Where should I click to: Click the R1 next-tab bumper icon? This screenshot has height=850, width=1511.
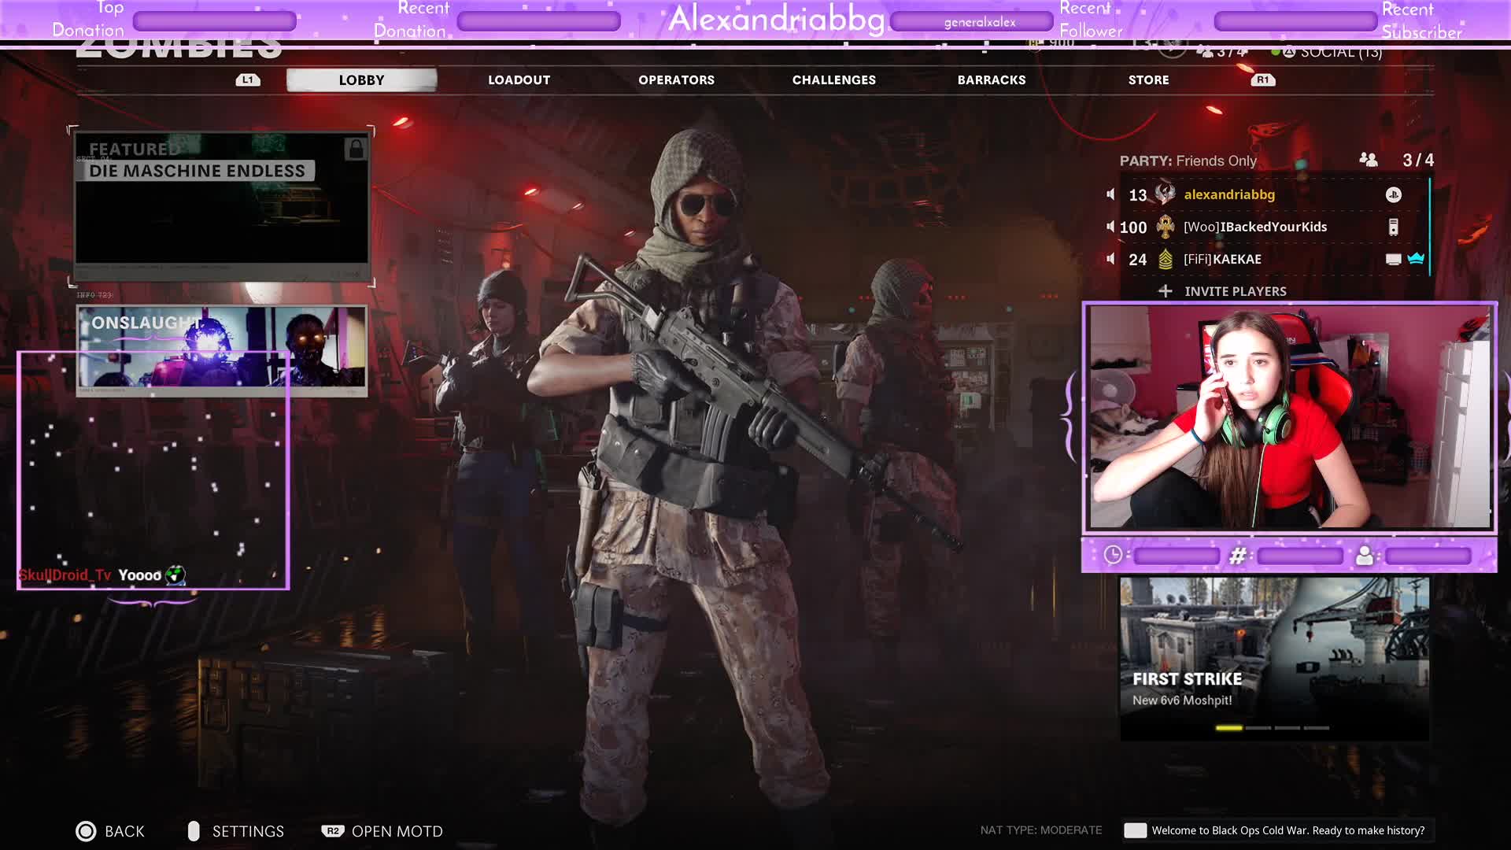coord(1263,79)
